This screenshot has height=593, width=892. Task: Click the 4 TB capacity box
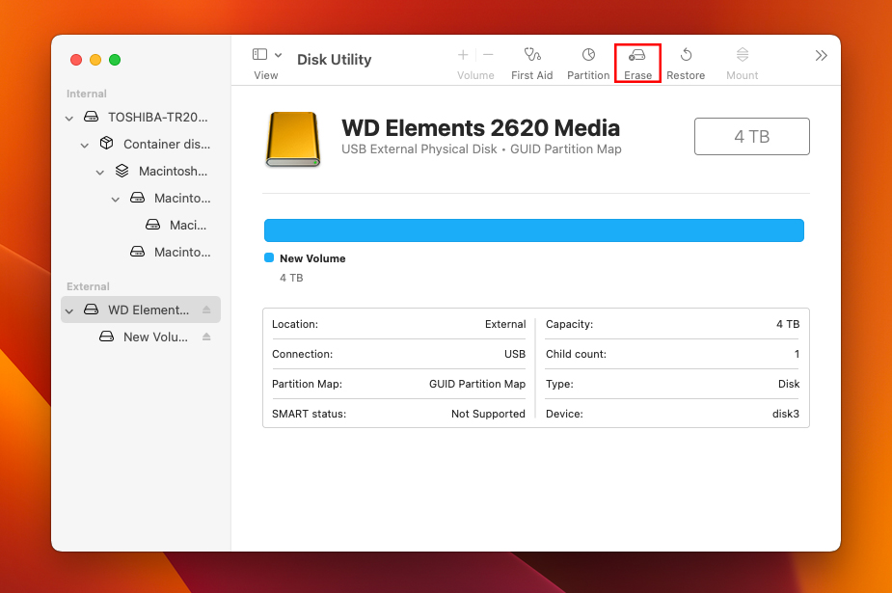[752, 137]
